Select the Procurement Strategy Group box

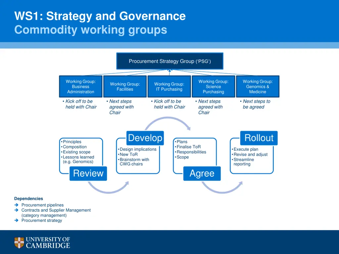[x=170, y=61]
